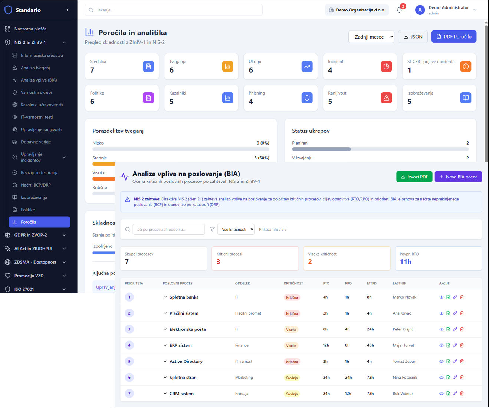Focus the Iskanje search field

(x=174, y=10)
